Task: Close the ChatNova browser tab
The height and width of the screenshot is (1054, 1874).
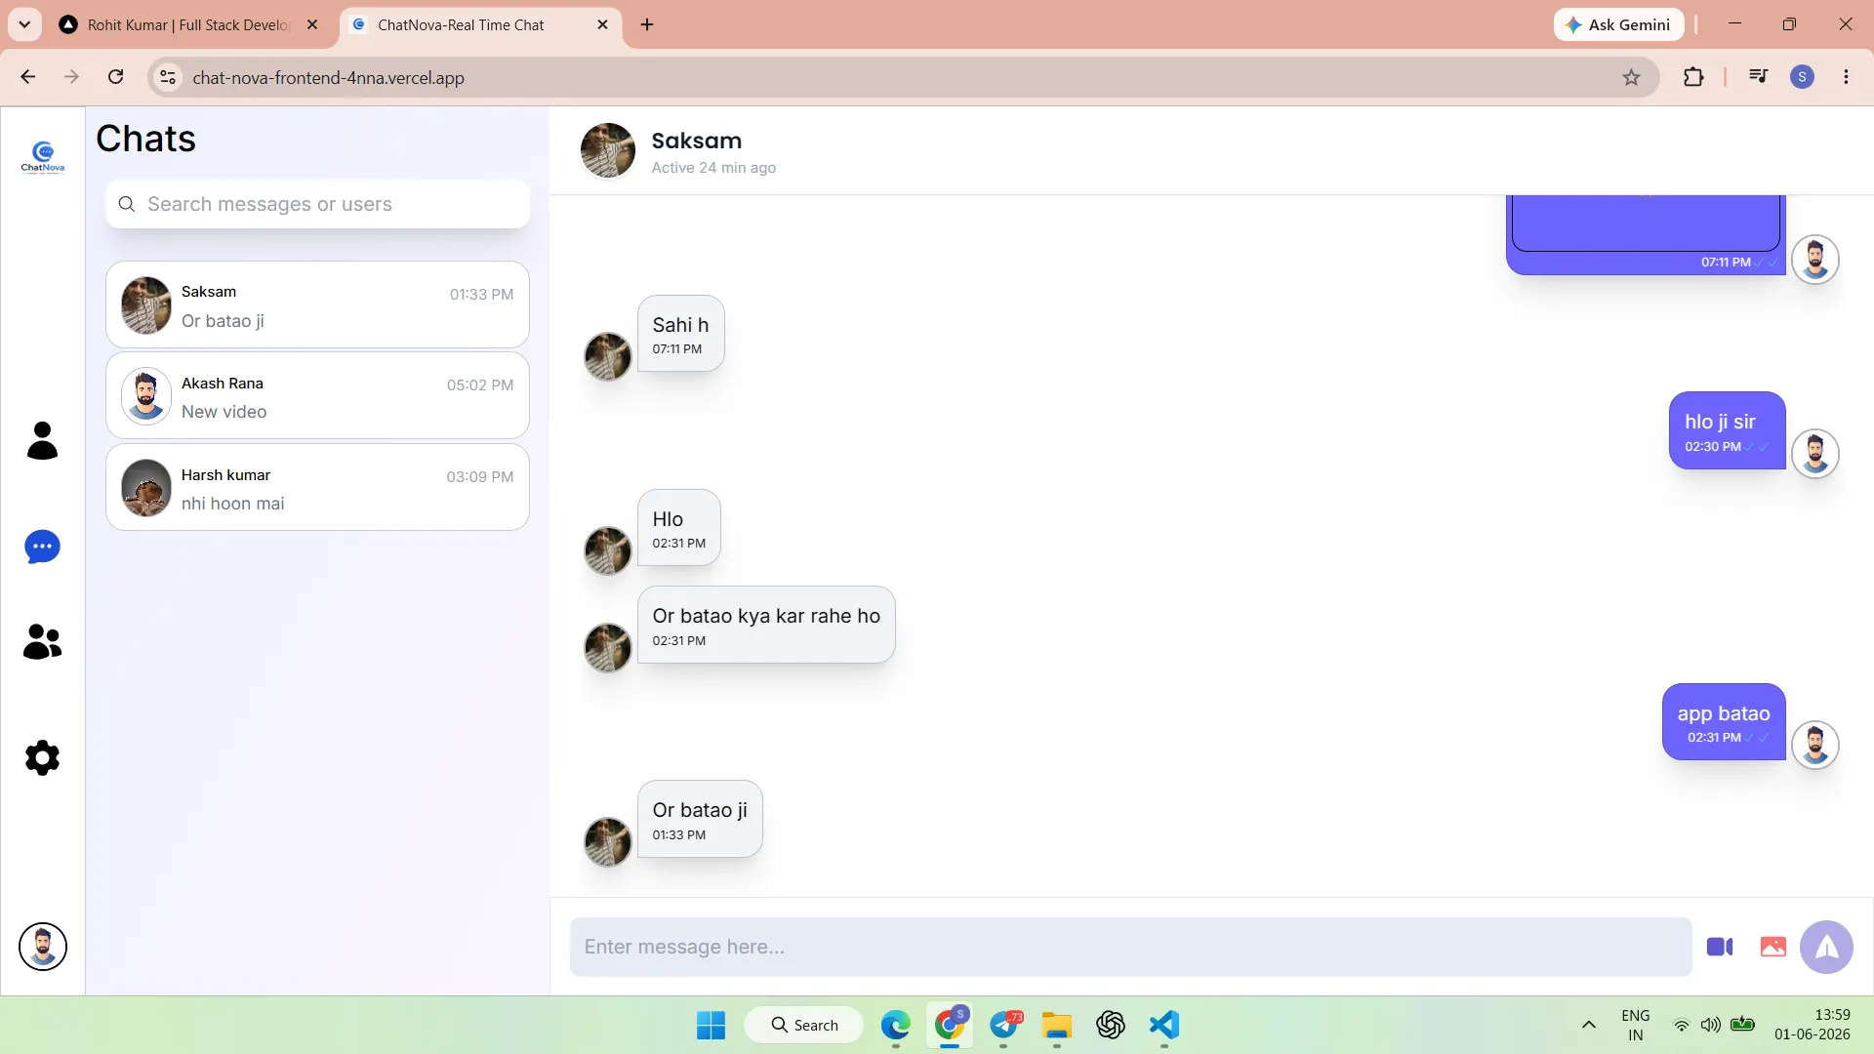Action: tap(602, 24)
